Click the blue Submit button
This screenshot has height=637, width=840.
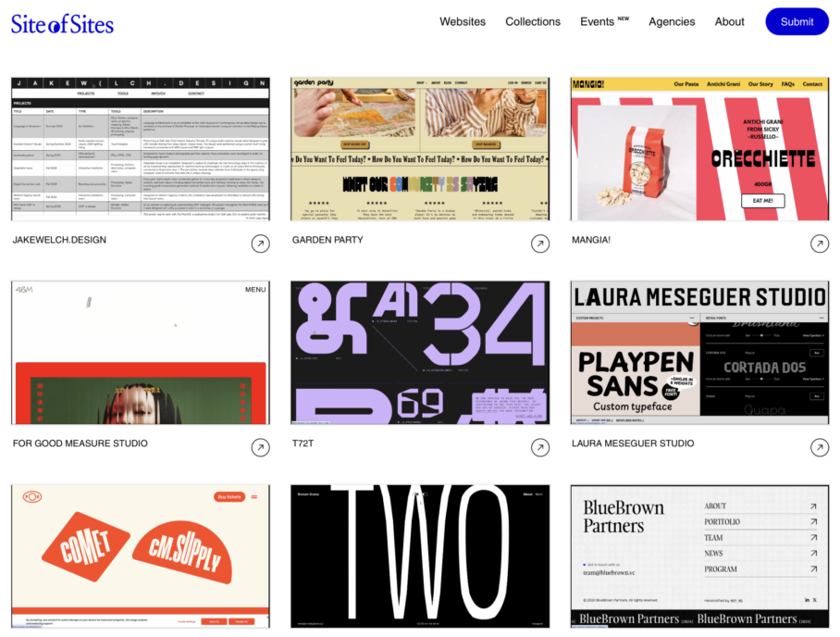797,21
